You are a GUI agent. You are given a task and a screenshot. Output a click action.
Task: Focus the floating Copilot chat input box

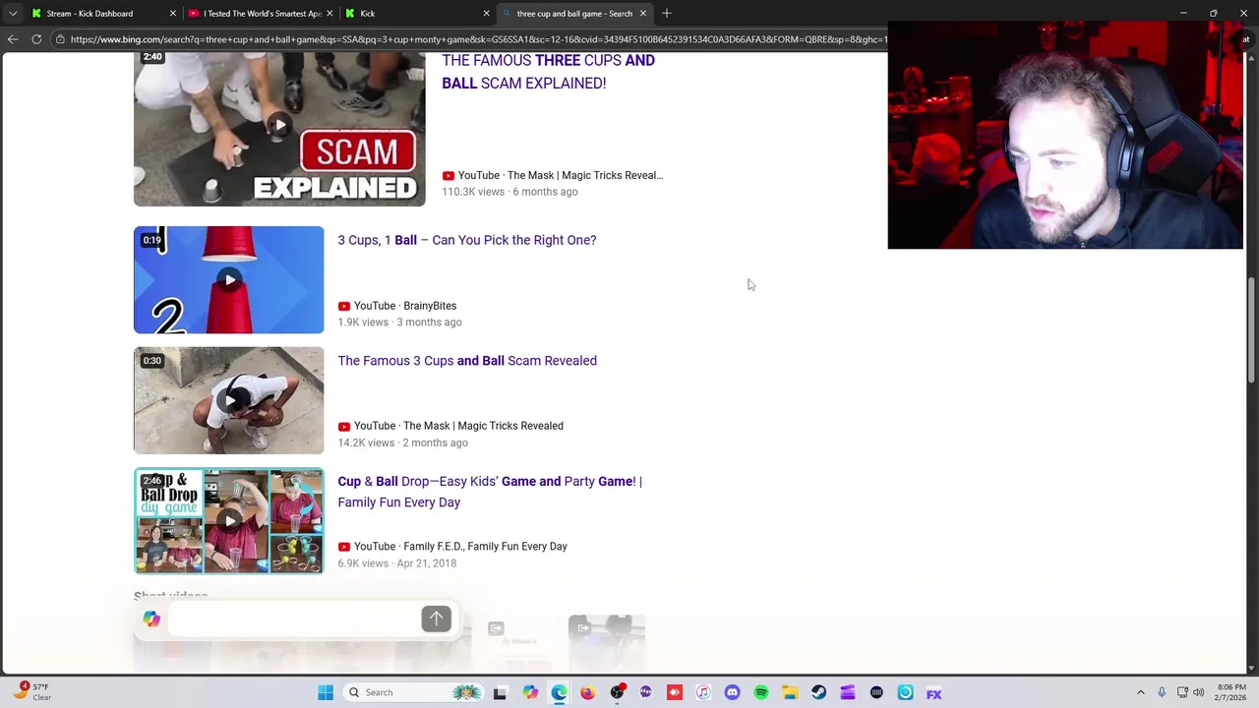point(292,619)
